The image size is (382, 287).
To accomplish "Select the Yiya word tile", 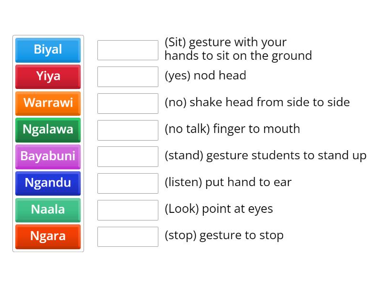I will (48, 77).
